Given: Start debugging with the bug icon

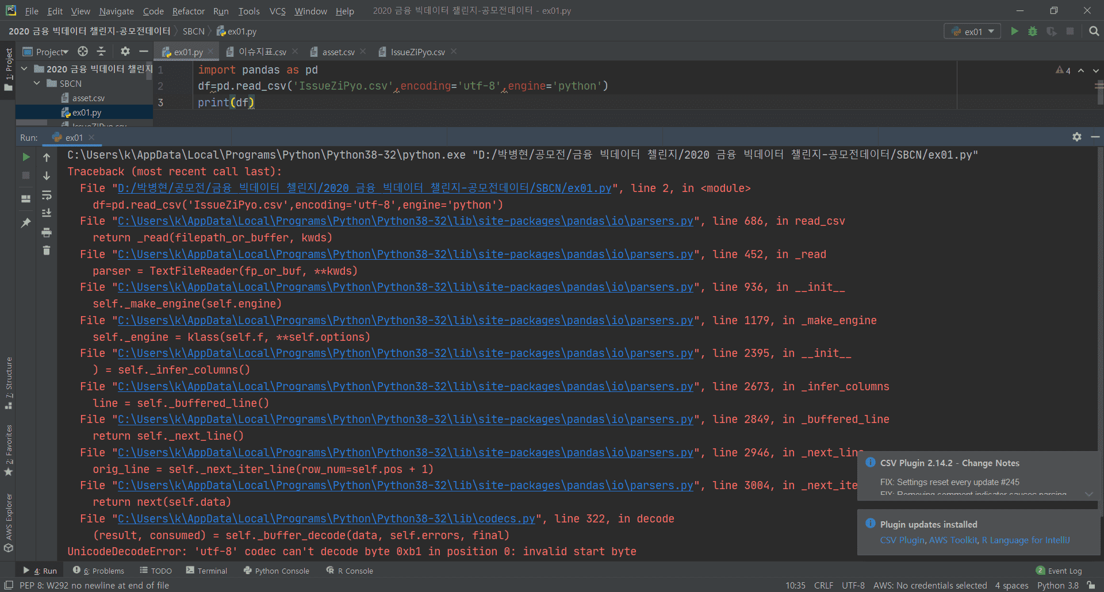Looking at the screenshot, I should tap(1033, 32).
